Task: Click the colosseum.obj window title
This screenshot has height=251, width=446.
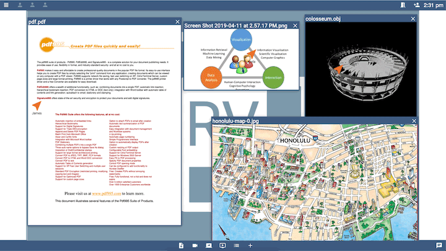Action: coord(323,19)
